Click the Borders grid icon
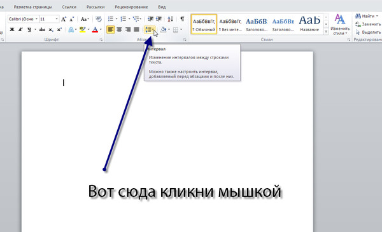The width and height of the screenshot is (382, 232). 176,30
